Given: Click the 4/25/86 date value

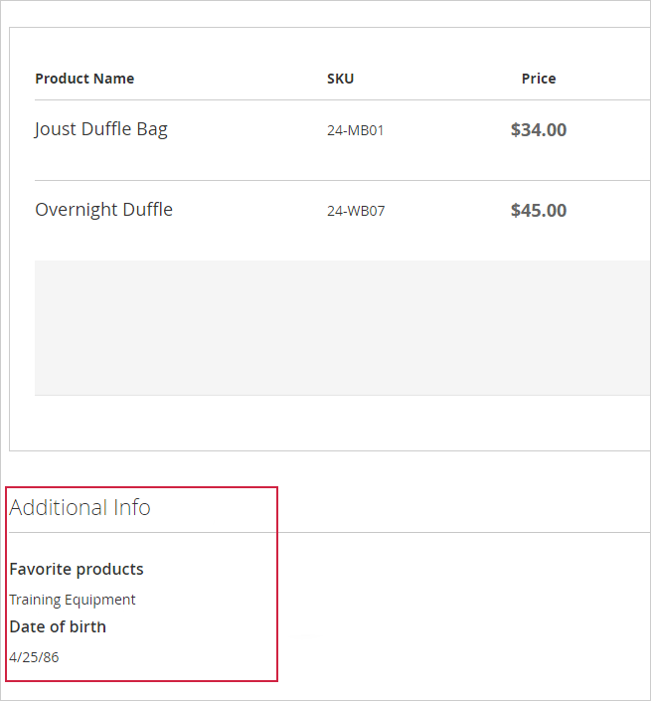Looking at the screenshot, I should [x=34, y=657].
